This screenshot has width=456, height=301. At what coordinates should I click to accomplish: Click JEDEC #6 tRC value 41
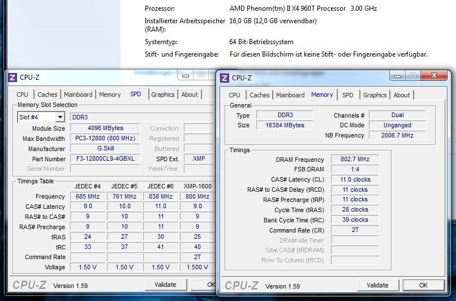click(x=161, y=247)
